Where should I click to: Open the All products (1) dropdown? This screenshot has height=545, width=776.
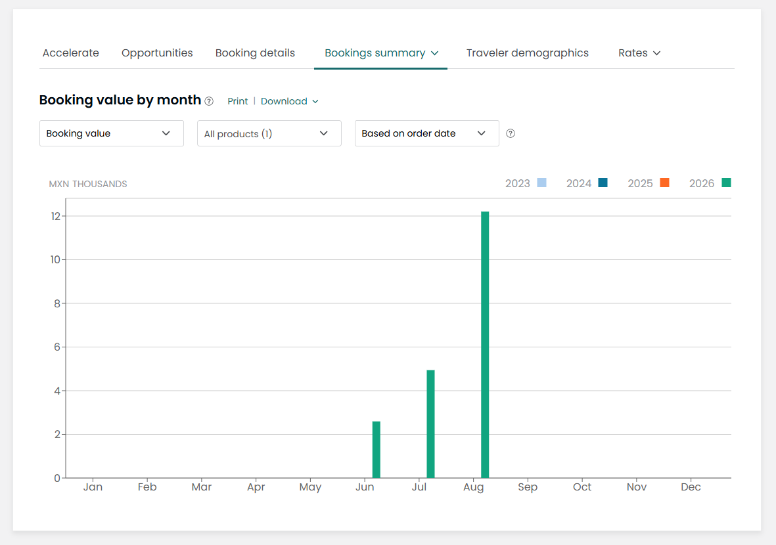269,133
